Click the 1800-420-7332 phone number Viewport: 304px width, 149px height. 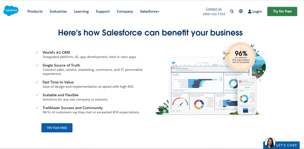point(214,14)
